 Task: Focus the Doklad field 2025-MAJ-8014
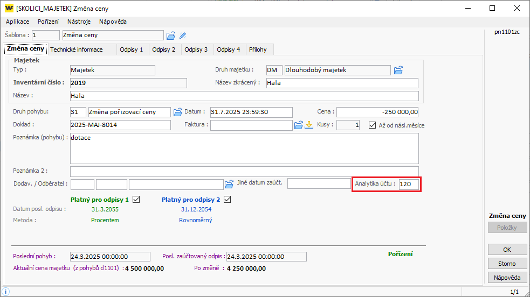[x=120, y=125]
